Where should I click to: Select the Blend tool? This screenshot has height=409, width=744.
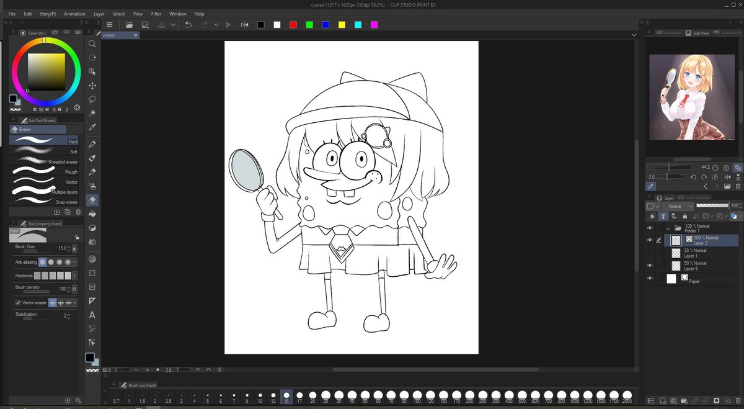pyautogui.click(x=92, y=241)
